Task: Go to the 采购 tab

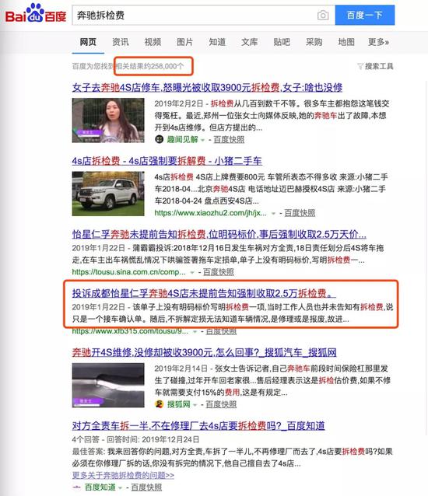Action: click(x=314, y=42)
